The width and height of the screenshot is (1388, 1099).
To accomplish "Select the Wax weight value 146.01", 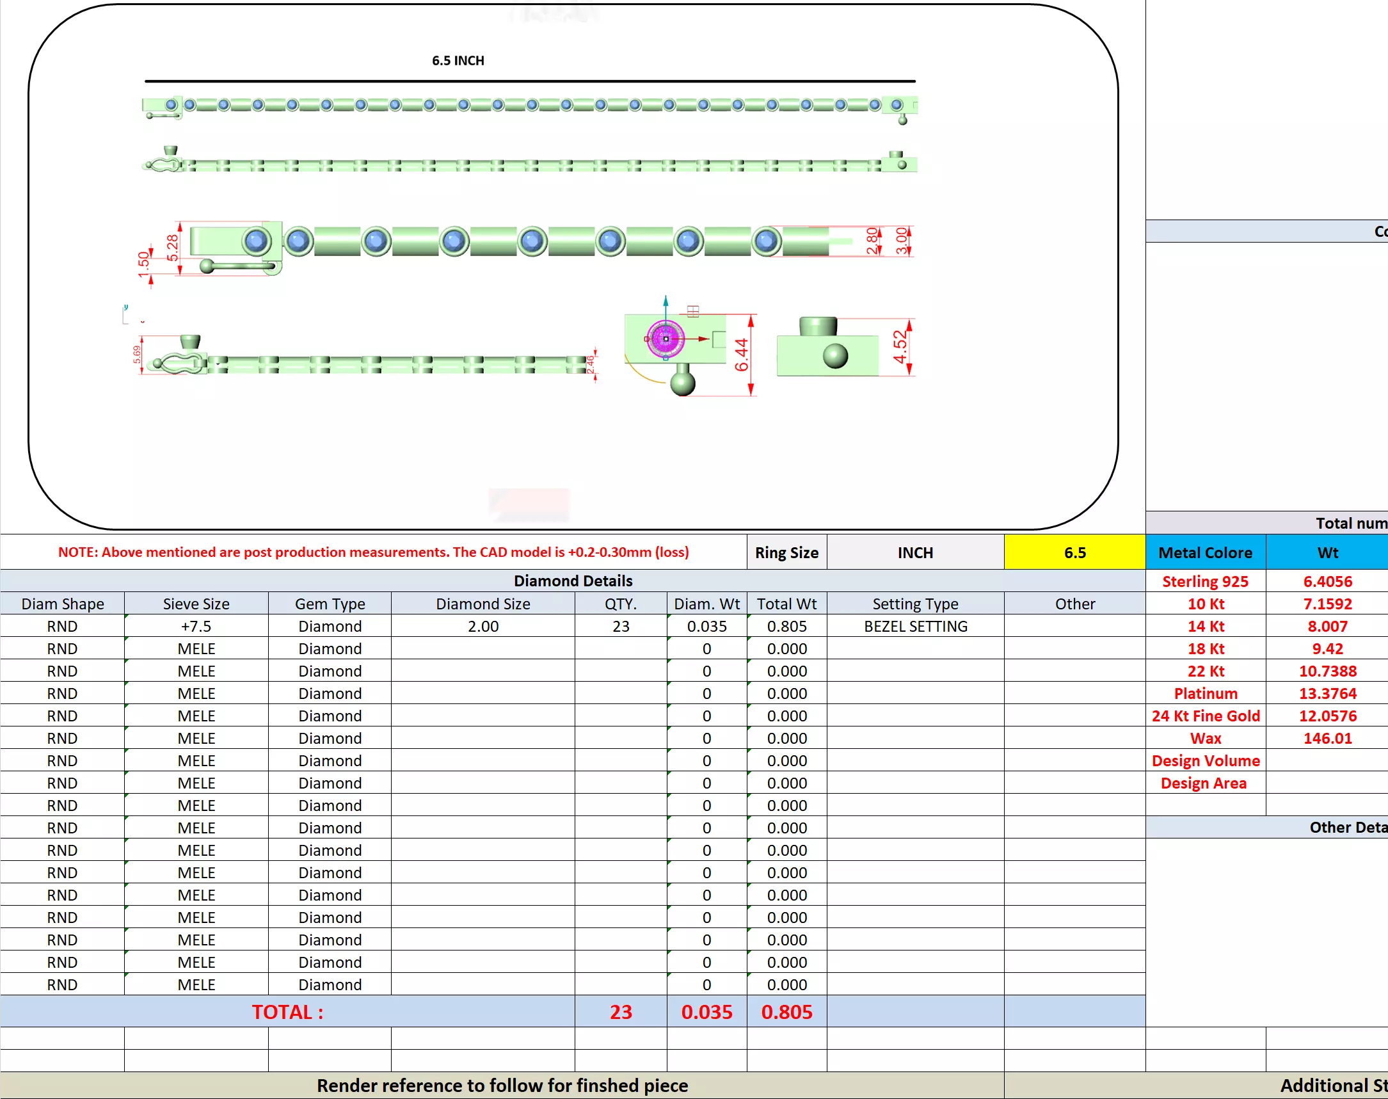I will coord(1327,738).
